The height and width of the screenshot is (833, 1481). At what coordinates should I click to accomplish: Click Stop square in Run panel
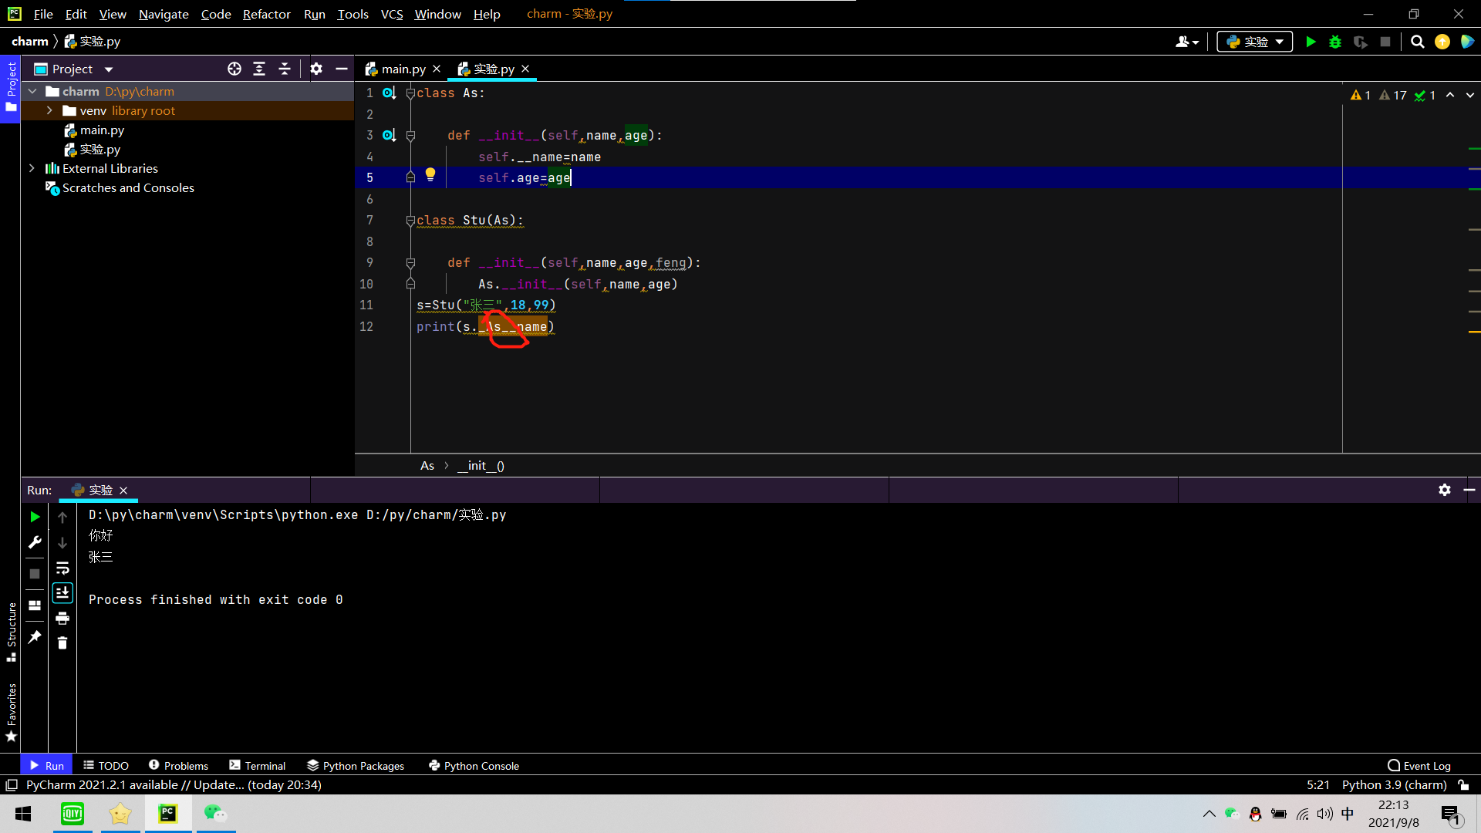point(35,574)
